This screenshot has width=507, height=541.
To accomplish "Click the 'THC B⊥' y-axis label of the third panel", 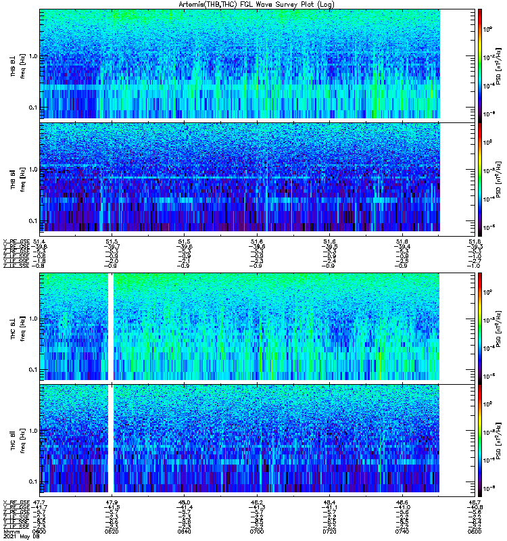I will [x=13, y=329].
